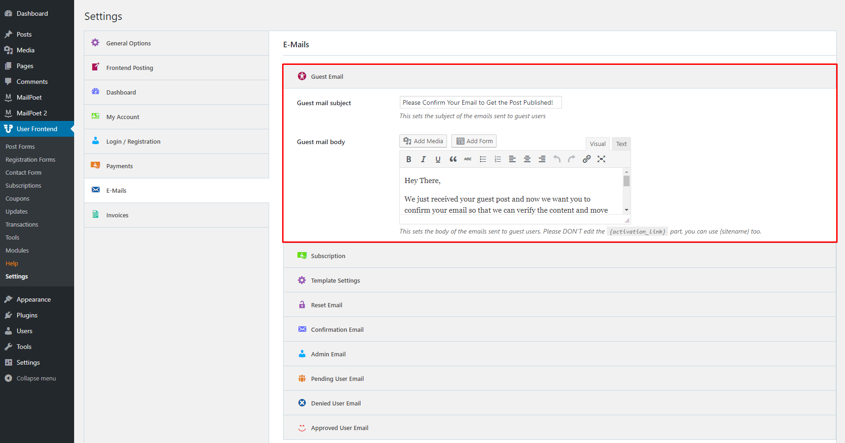Open Subscriptions in User Frontend submenu
This screenshot has height=443, width=845.
click(23, 185)
